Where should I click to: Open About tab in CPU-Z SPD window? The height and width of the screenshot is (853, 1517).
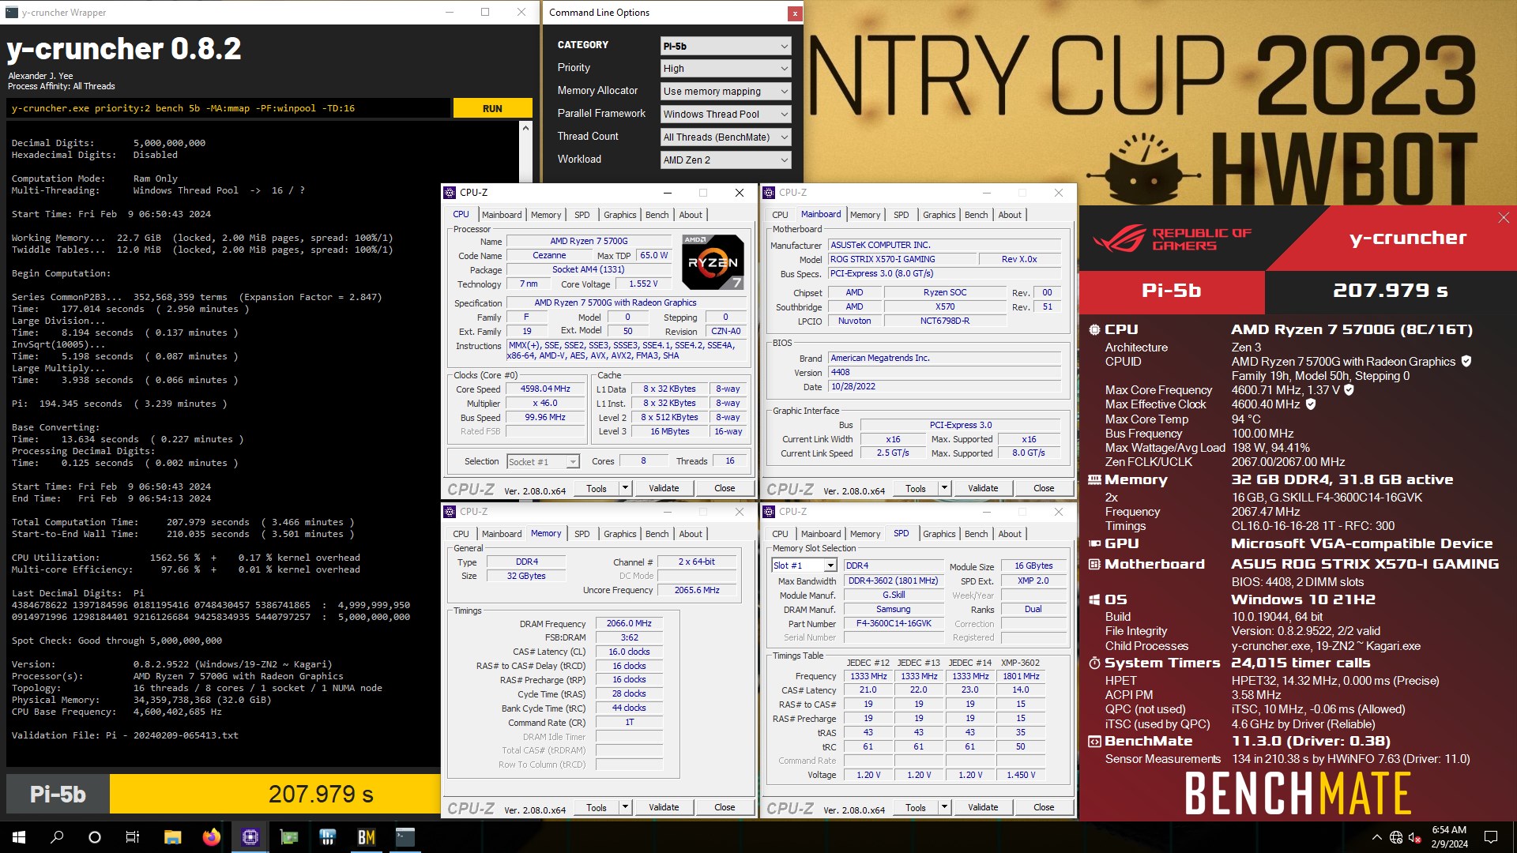coord(1009,534)
